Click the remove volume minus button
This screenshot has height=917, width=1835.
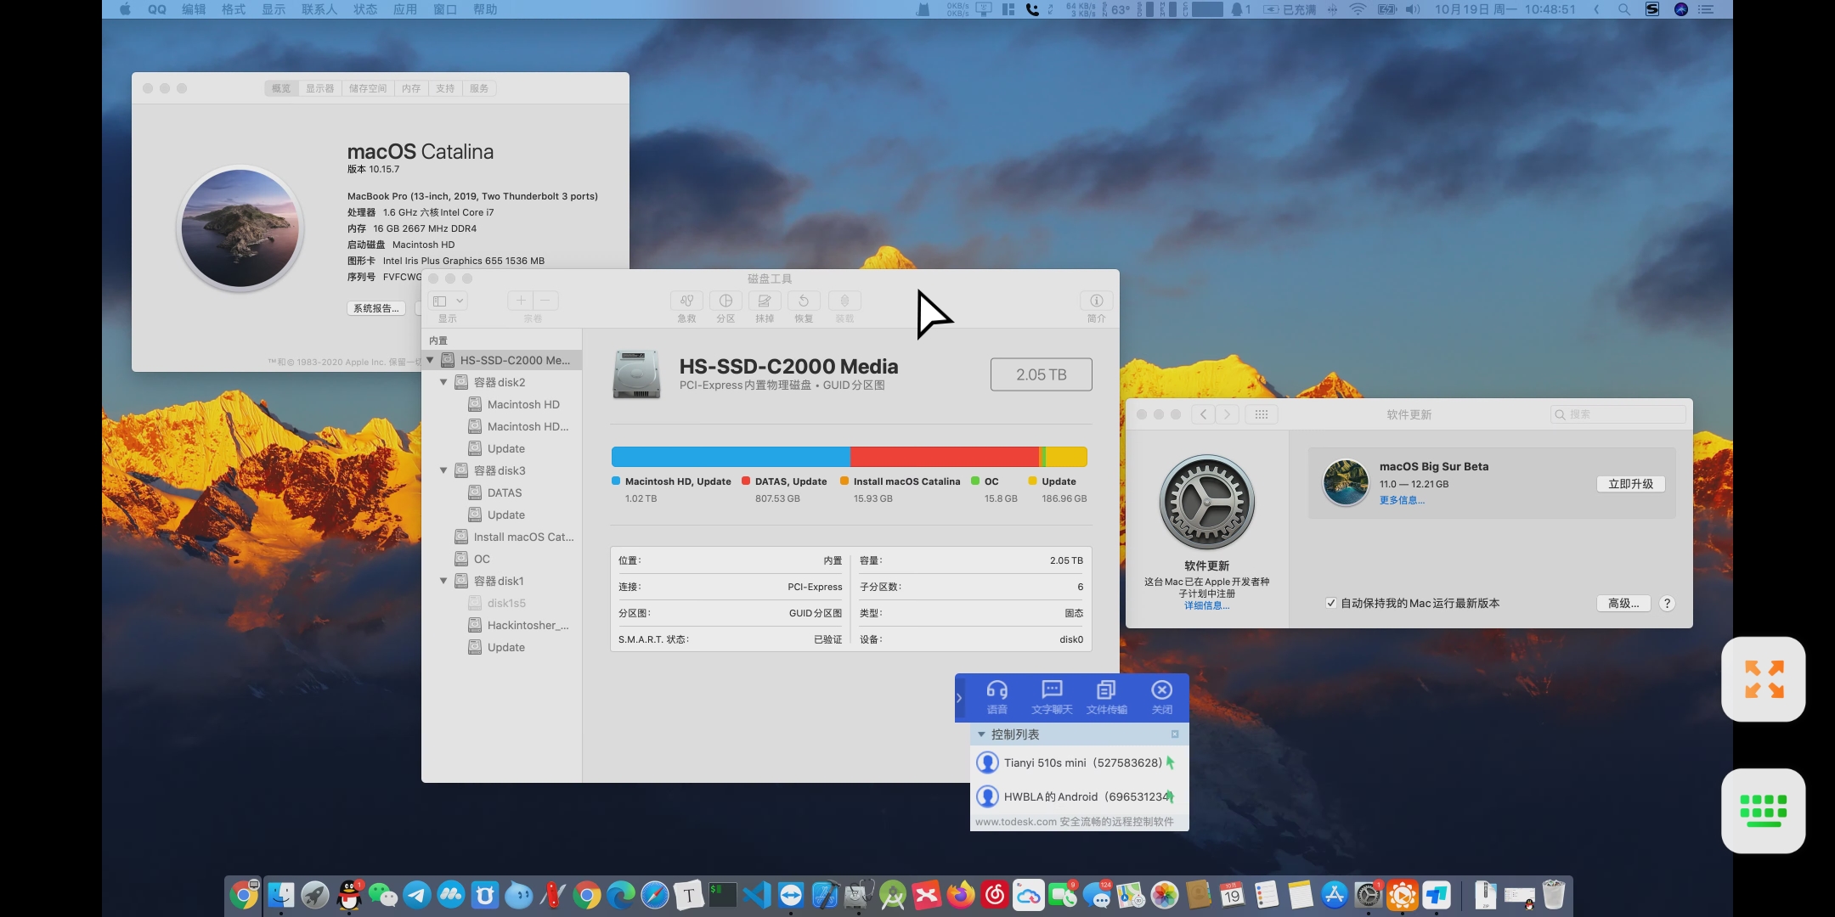click(545, 301)
